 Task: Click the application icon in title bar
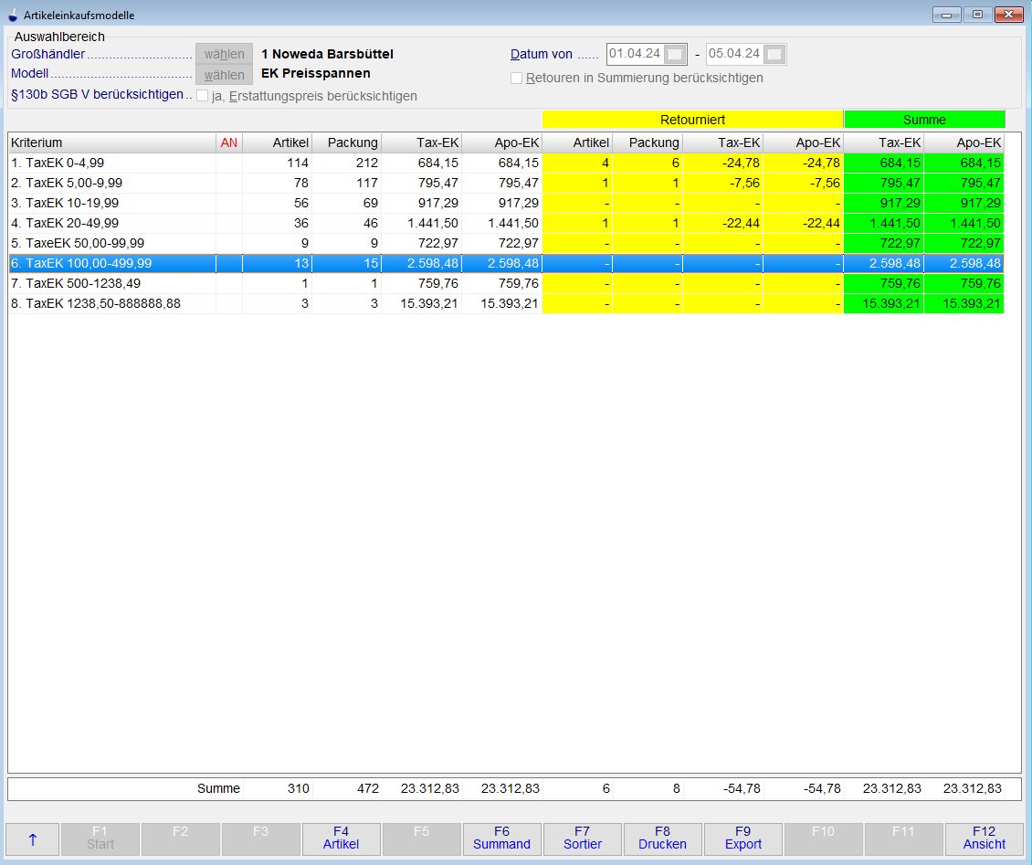pos(13,15)
